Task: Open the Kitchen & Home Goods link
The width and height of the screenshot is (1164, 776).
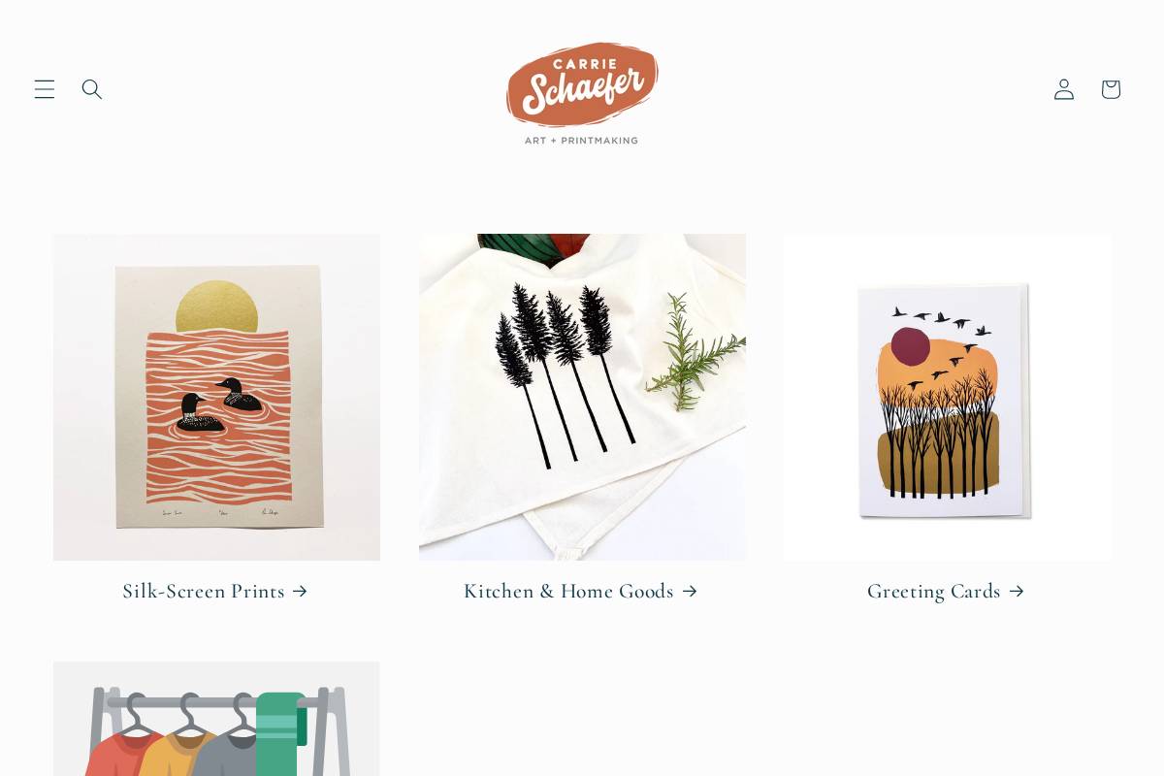Action: (580, 591)
